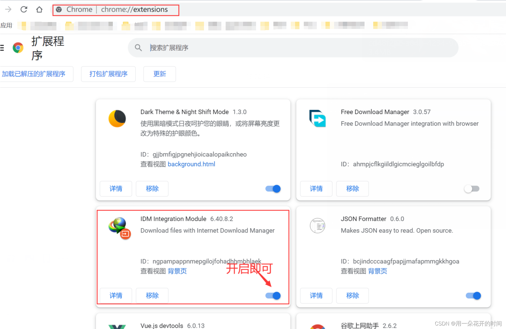
Task: Open the 应用 apps shortcut in bookmarks bar
Action: click(6, 25)
